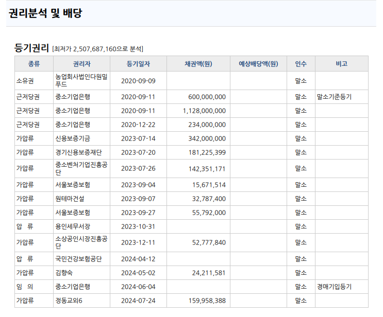Click the 말소기준등기 remark
This screenshot has width=383, height=317.
pos(334,97)
